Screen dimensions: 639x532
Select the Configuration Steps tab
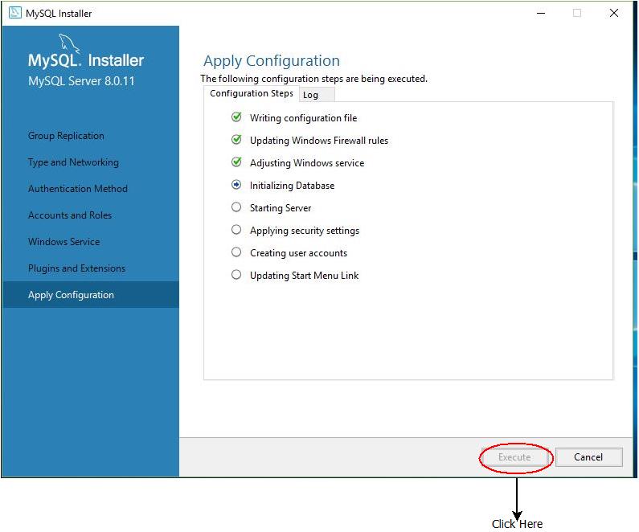(x=252, y=93)
